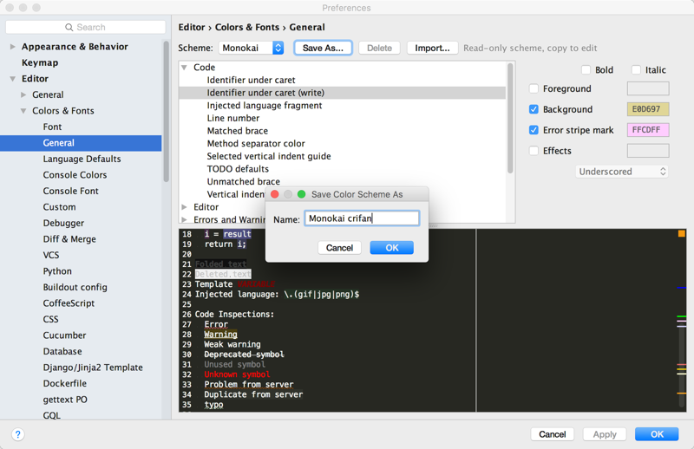Confirm scheme name with dialog OK
This screenshot has width=694, height=449.
click(392, 248)
